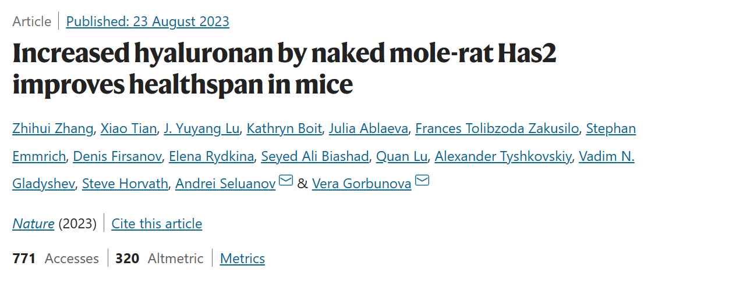The height and width of the screenshot is (287, 729).
Task: Click on author Xiao Tian
Action: 128,128
